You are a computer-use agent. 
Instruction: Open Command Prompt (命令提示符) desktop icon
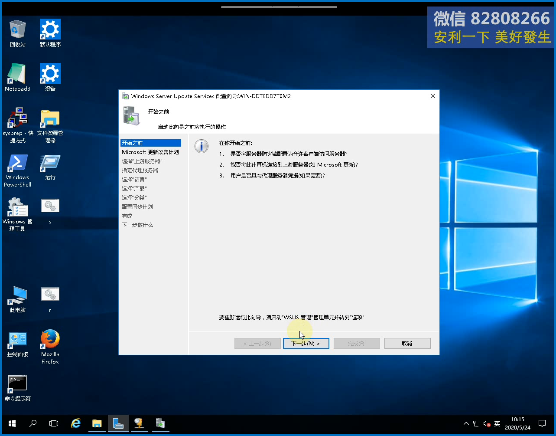click(x=18, y=388)
